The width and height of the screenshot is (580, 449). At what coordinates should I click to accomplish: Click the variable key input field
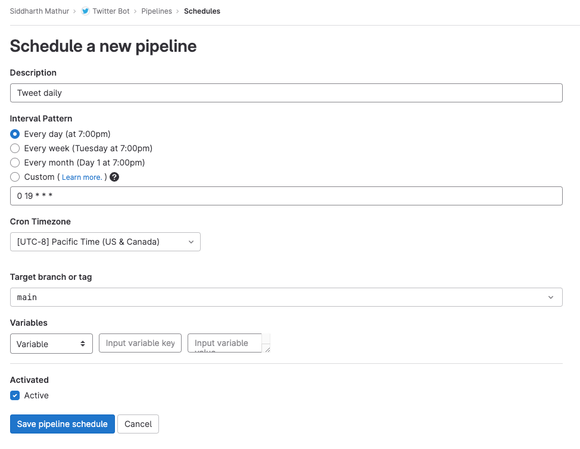pos(140,343)
